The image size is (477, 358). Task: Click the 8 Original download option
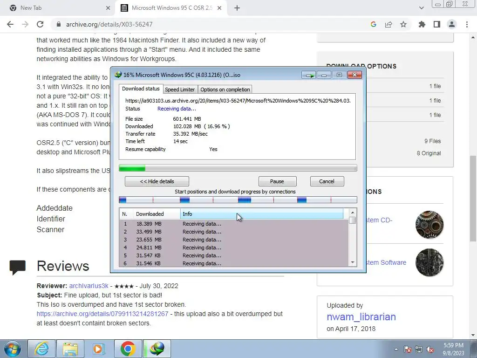[x=429, y=153]
